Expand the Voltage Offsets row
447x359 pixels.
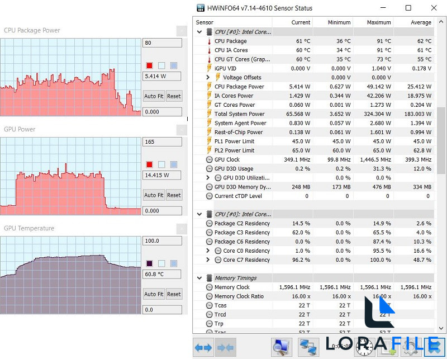(x=208, y=77)
